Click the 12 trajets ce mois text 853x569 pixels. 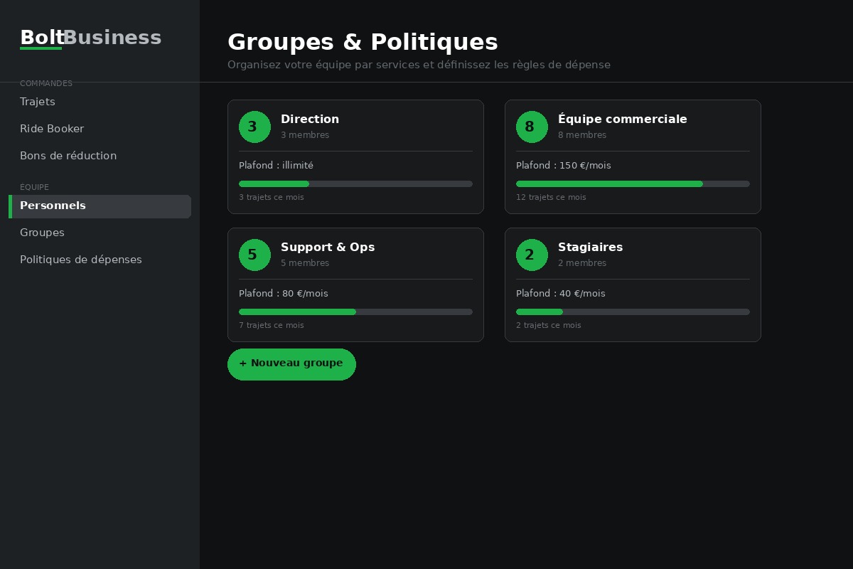tap(551, 197)
